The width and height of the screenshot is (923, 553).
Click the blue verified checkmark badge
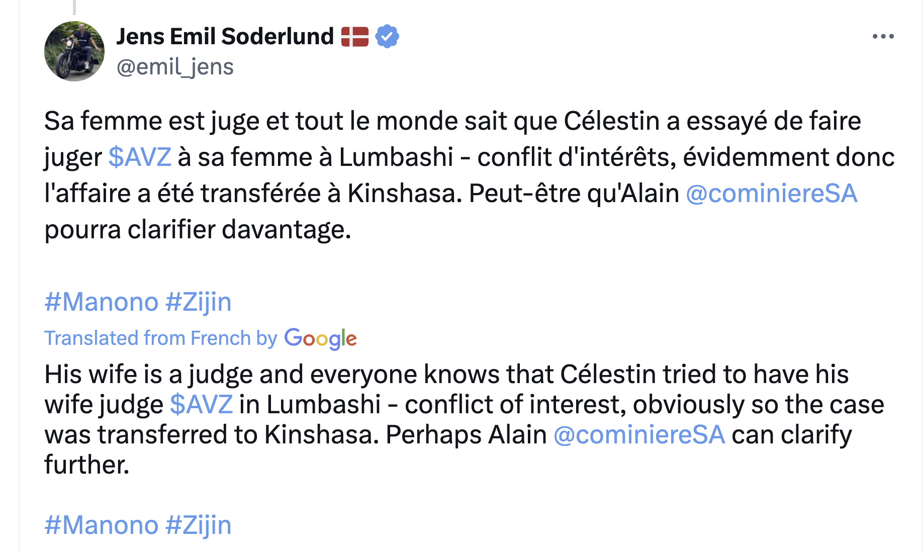(387, 36)
